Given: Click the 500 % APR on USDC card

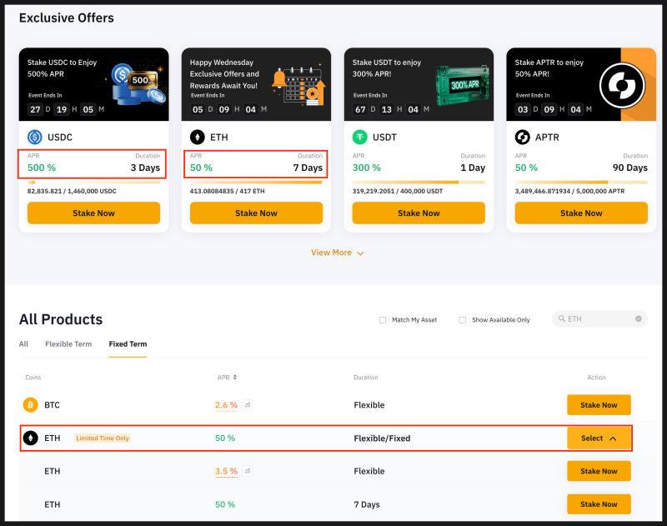Looking at the screenshot, I should tap(42, 168).
